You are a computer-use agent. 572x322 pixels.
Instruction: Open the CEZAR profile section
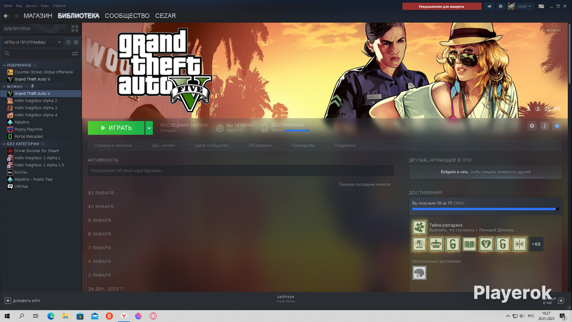165,16
